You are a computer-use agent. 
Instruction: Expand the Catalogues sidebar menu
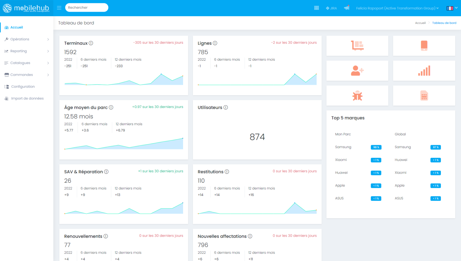tap(26, 63)
